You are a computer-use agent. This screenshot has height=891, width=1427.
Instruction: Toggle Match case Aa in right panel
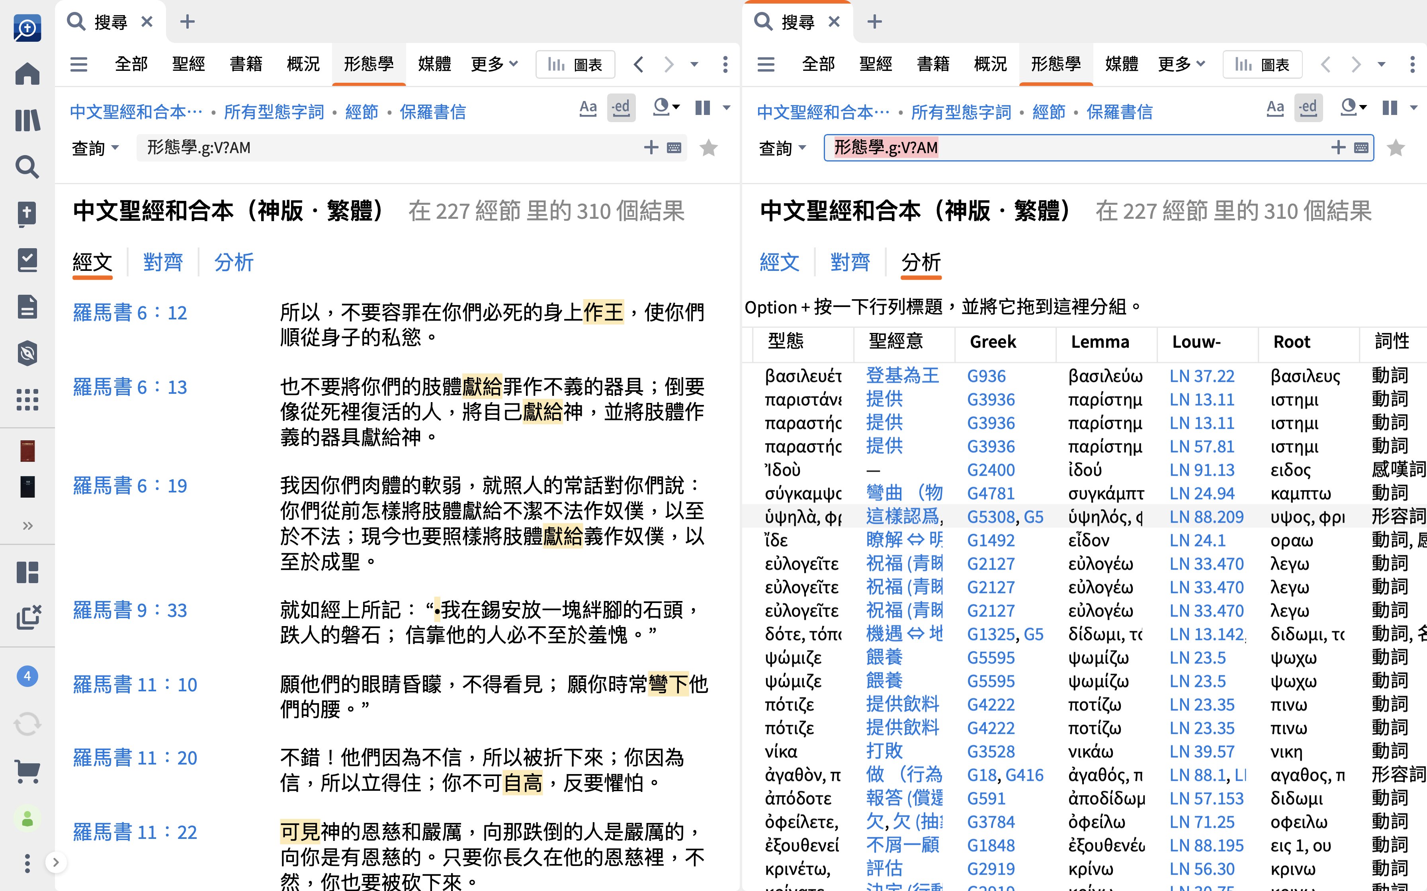(x=1275, y=108)
